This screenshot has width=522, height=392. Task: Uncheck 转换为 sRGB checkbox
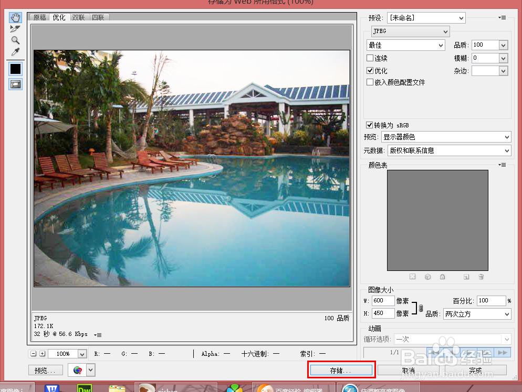pyautogui.click(x=369, y=125)
